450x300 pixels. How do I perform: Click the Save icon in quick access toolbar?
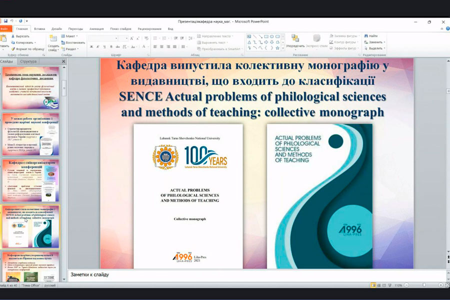click(5, 21)
